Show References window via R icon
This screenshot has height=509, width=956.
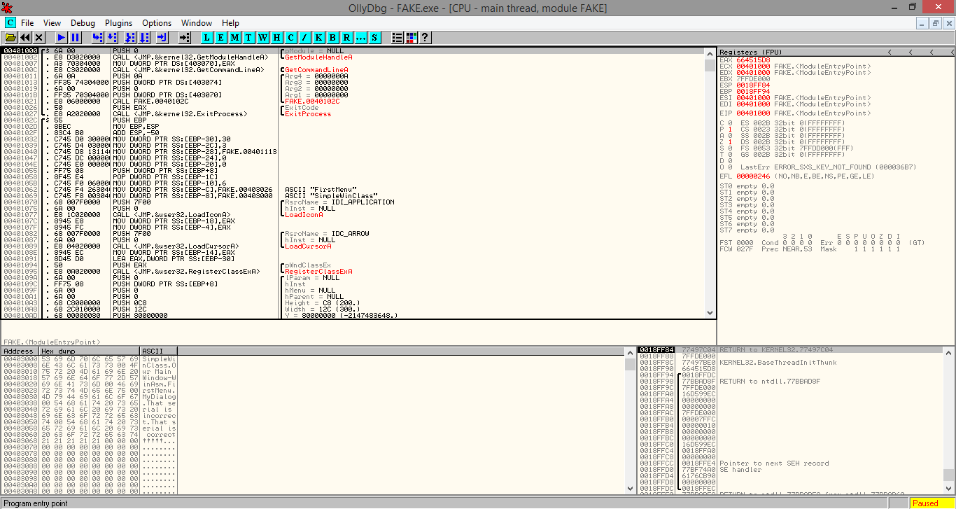[347, 37]
